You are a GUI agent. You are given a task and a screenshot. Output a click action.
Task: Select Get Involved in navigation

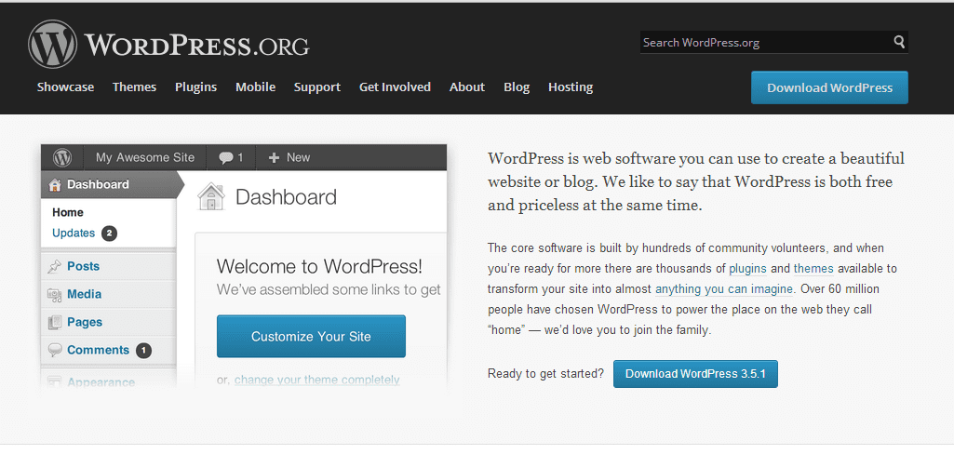point(395,87)
